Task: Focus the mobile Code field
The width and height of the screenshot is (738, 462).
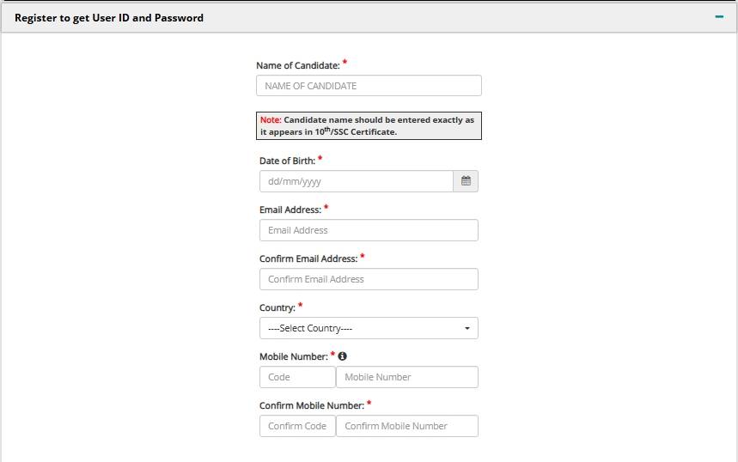Action: click(x=297, y=377)
